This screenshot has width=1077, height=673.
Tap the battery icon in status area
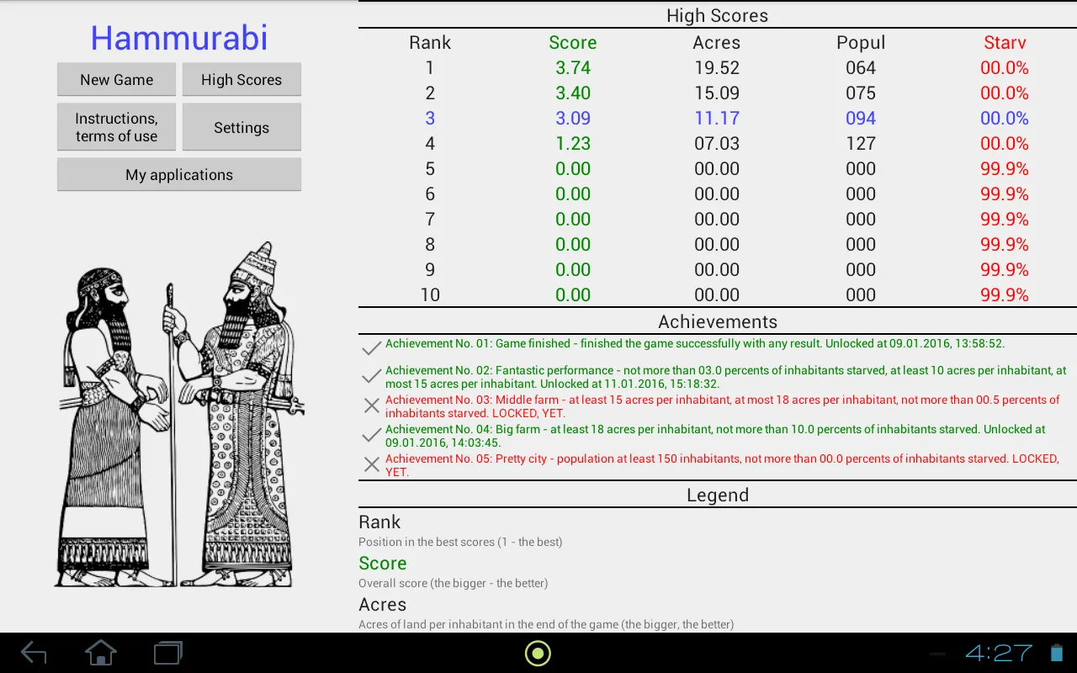point(1057,653)
